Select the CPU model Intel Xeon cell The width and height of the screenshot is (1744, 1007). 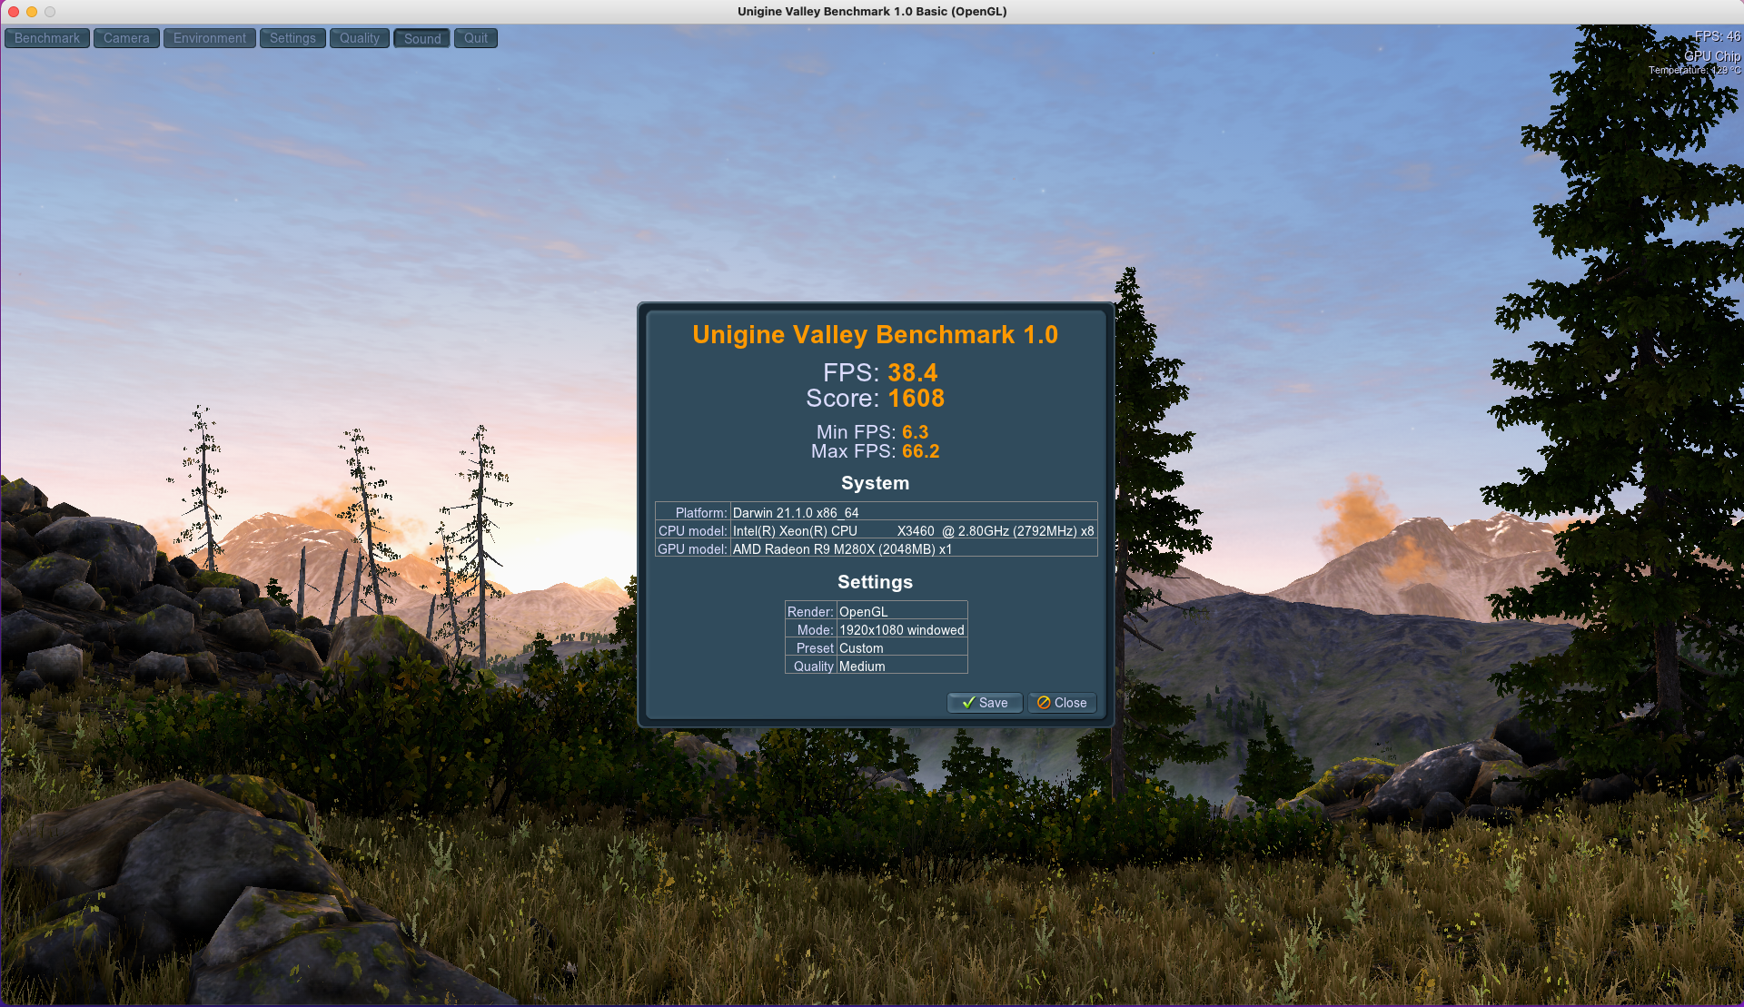click(913, 531)
